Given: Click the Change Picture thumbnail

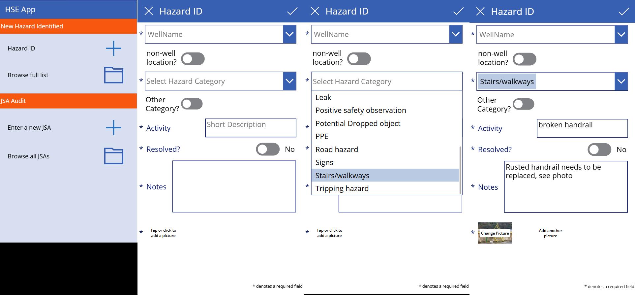Looking at the screenshot, I should point(495,233).
